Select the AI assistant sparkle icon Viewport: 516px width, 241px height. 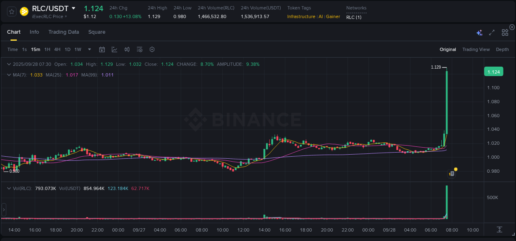click(479, 32)
